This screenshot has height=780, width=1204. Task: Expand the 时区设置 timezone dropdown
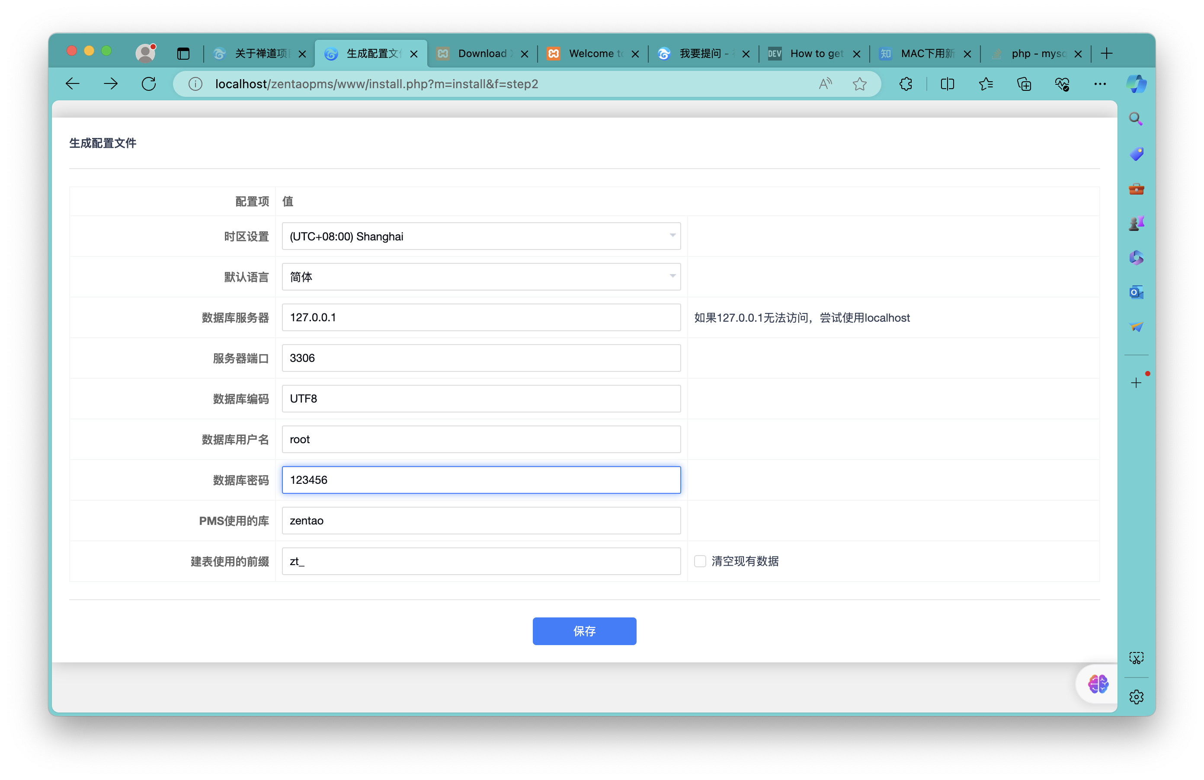[x=481, y=236]
